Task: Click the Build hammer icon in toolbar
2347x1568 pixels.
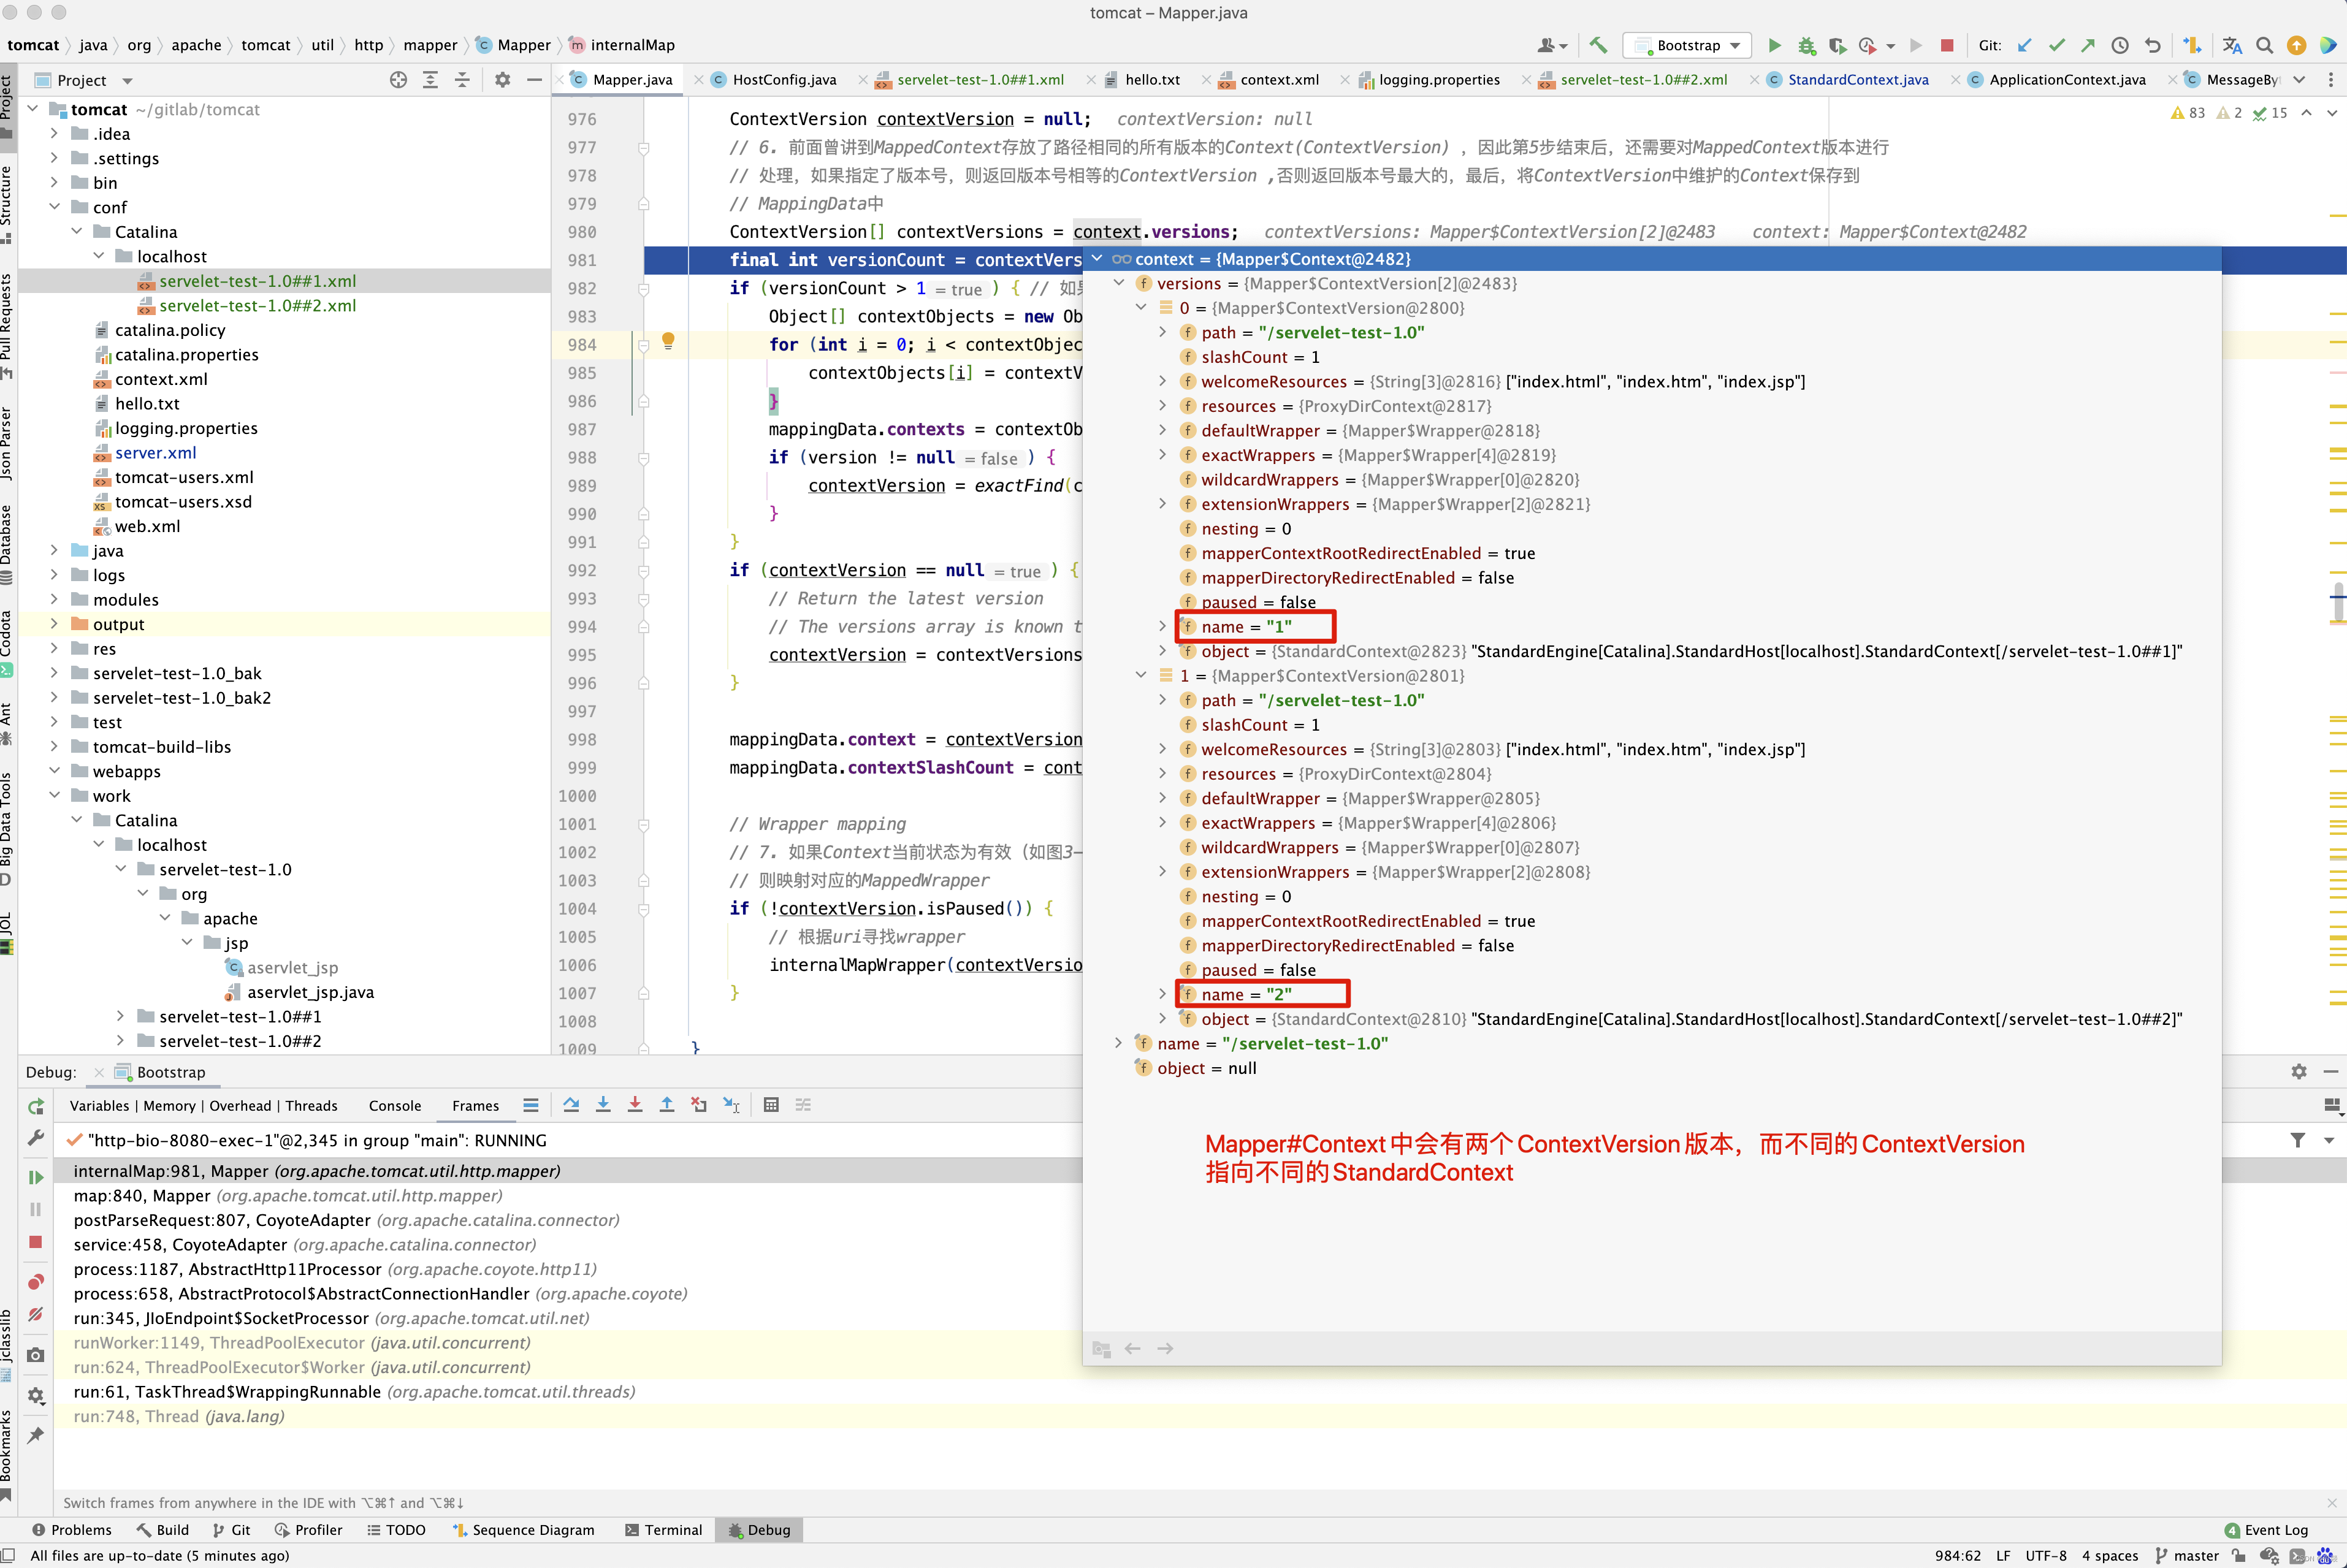Action: click(x=1598, y=45)
